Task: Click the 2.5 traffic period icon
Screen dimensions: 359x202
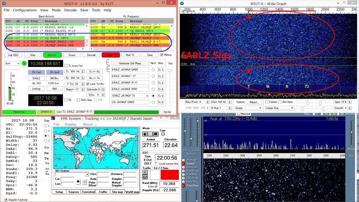Action: coord(145,177)
